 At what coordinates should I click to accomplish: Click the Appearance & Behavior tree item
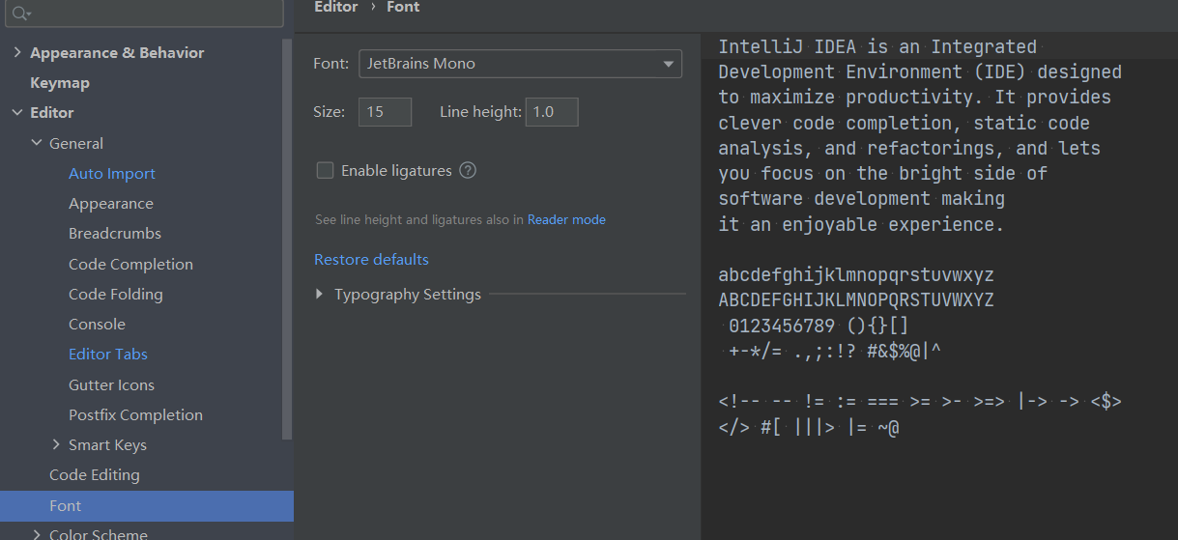[x=117, y=53]
